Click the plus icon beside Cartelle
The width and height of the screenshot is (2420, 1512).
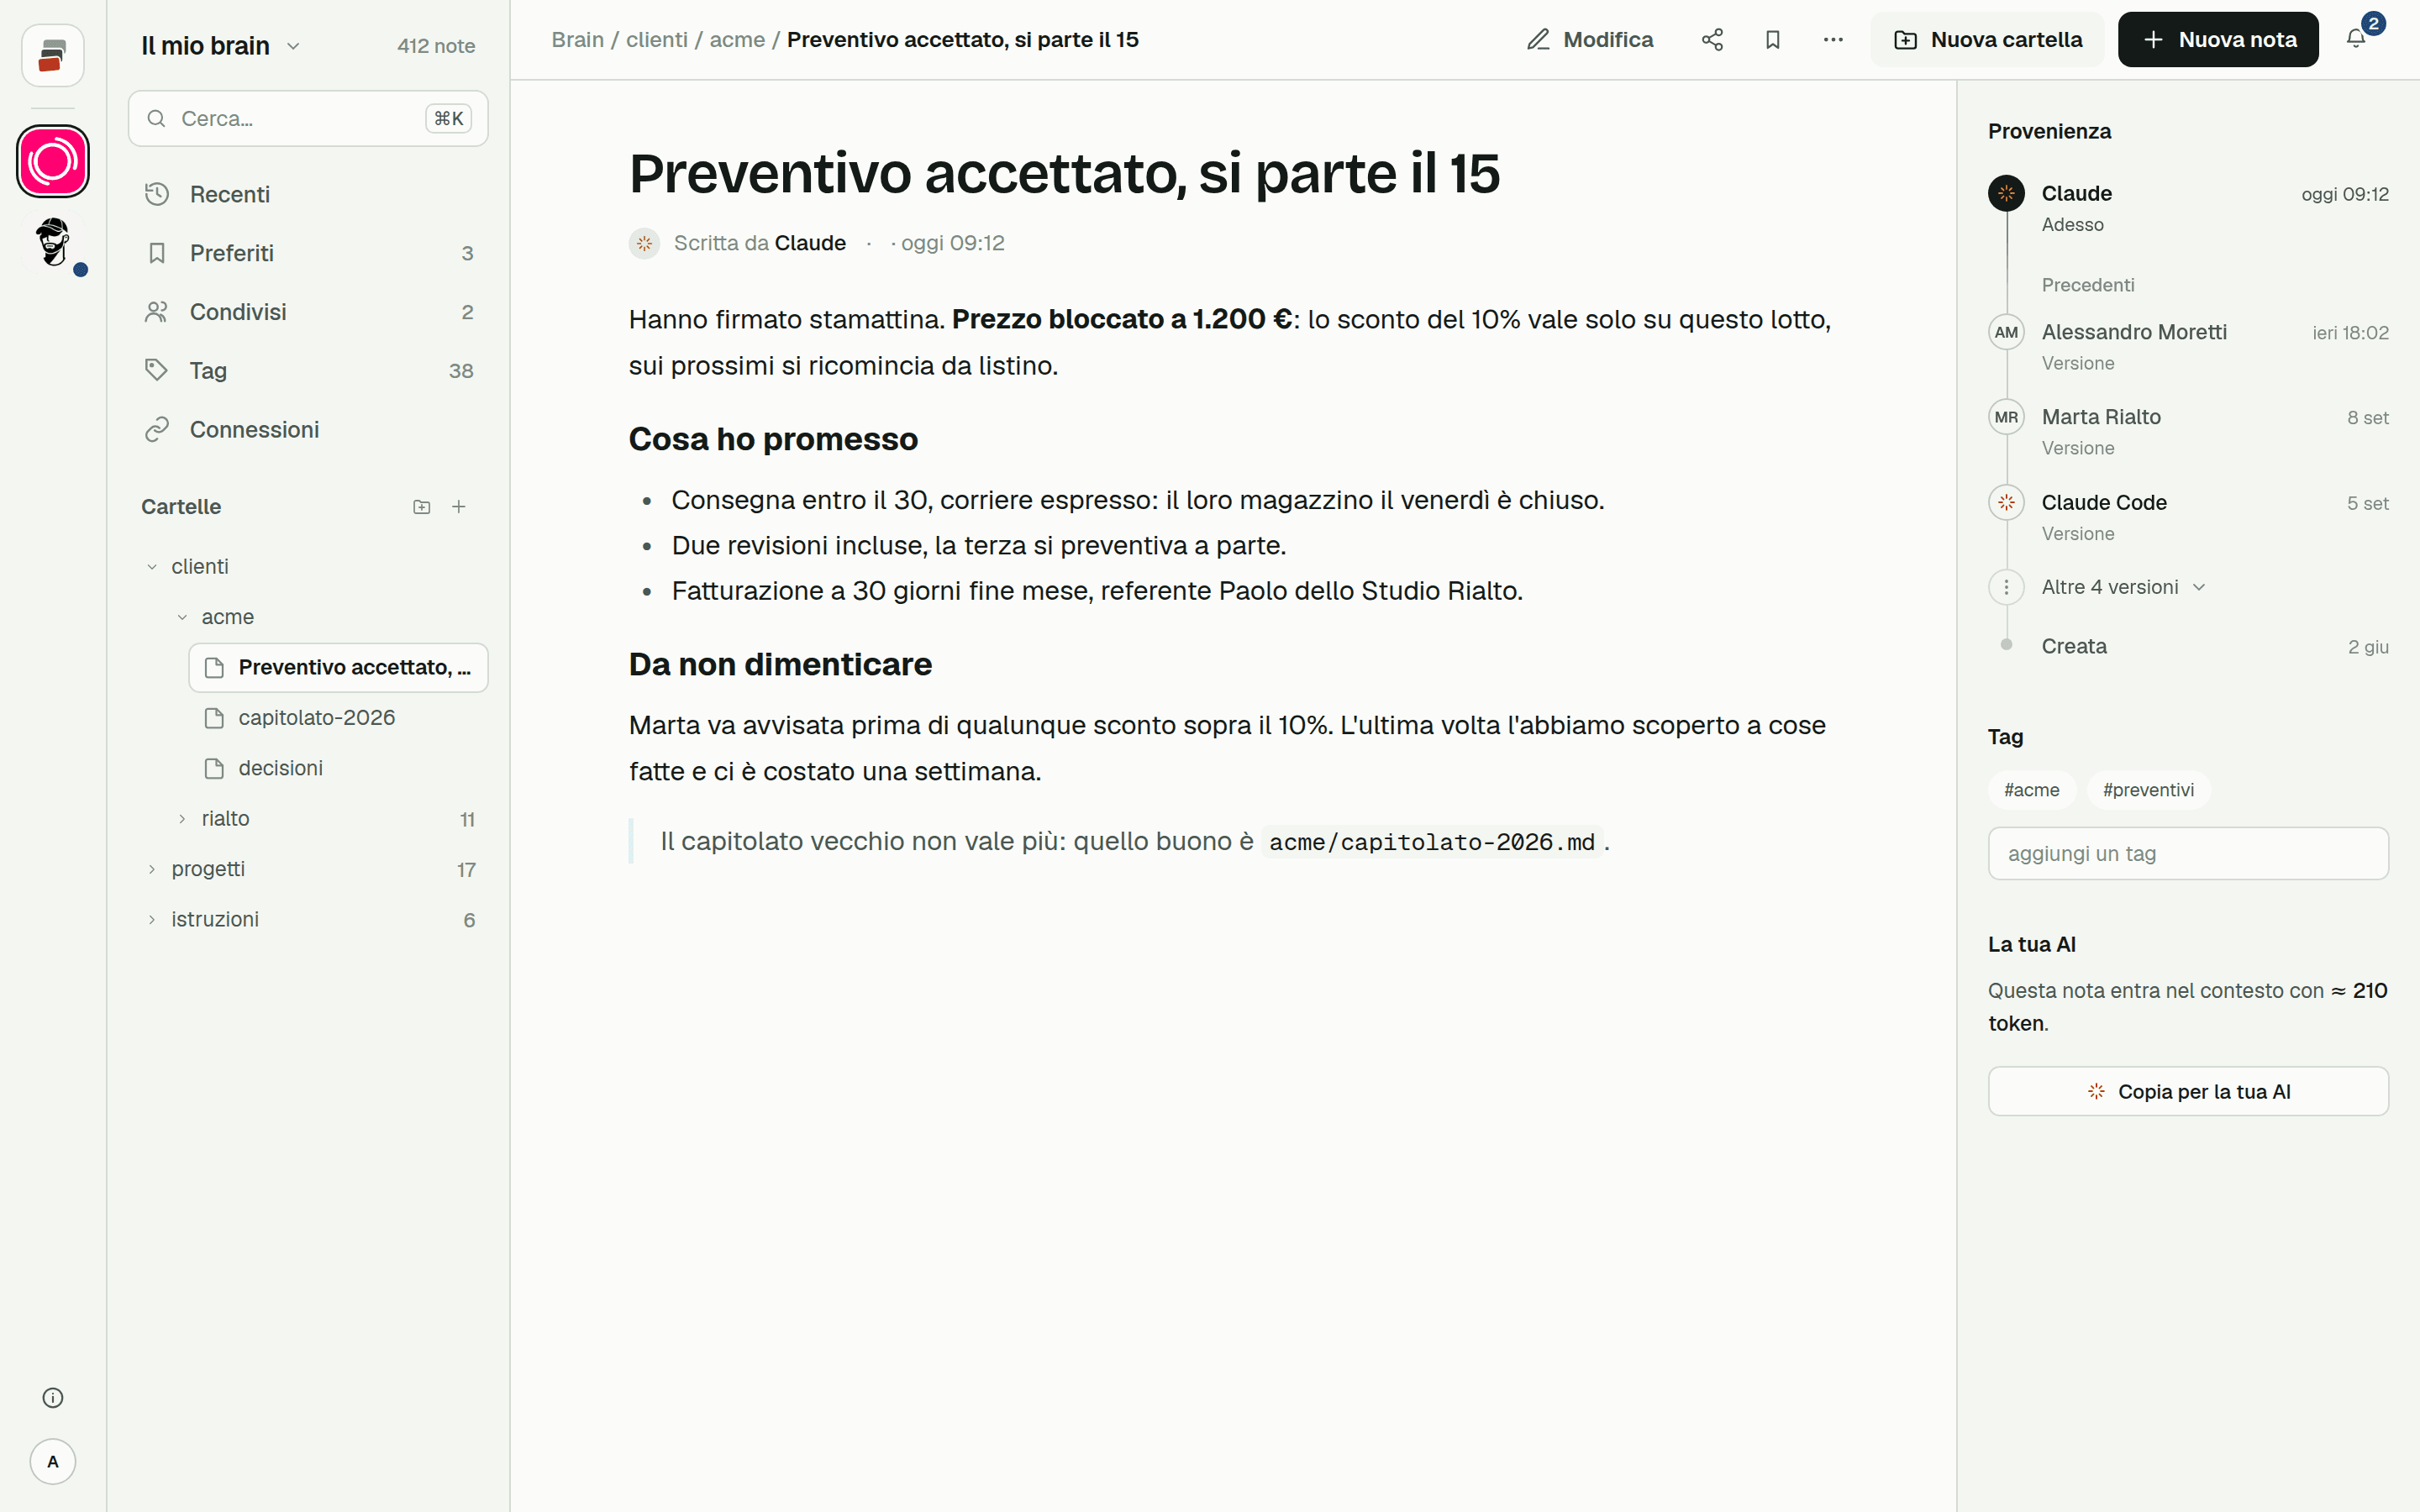459,507
